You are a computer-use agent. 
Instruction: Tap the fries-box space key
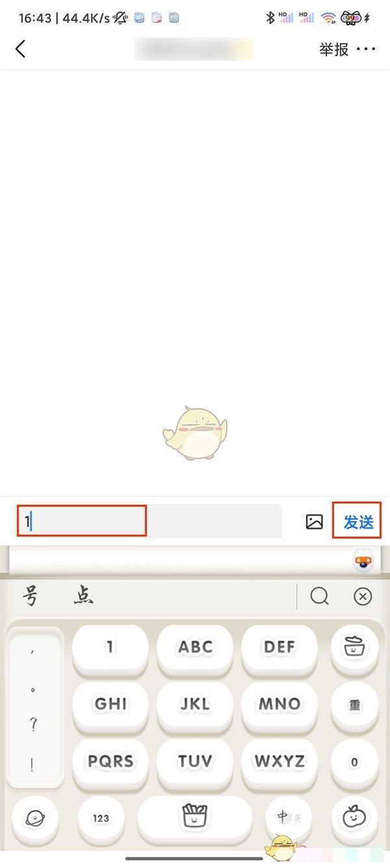194,818
